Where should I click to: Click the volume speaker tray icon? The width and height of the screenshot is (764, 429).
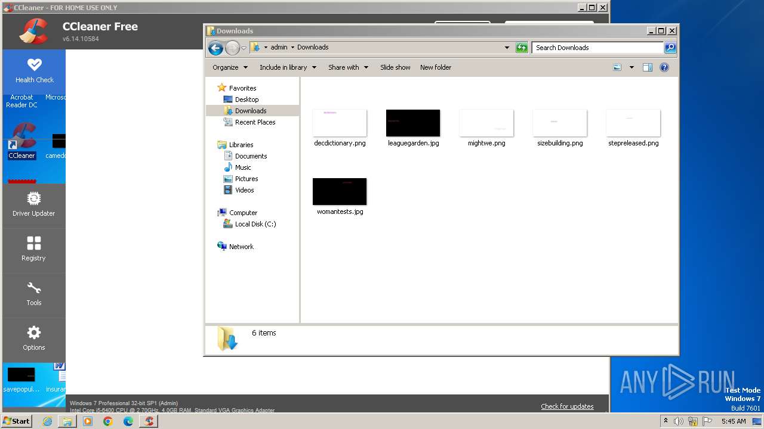pyautogui.click(x=679, y=421)
